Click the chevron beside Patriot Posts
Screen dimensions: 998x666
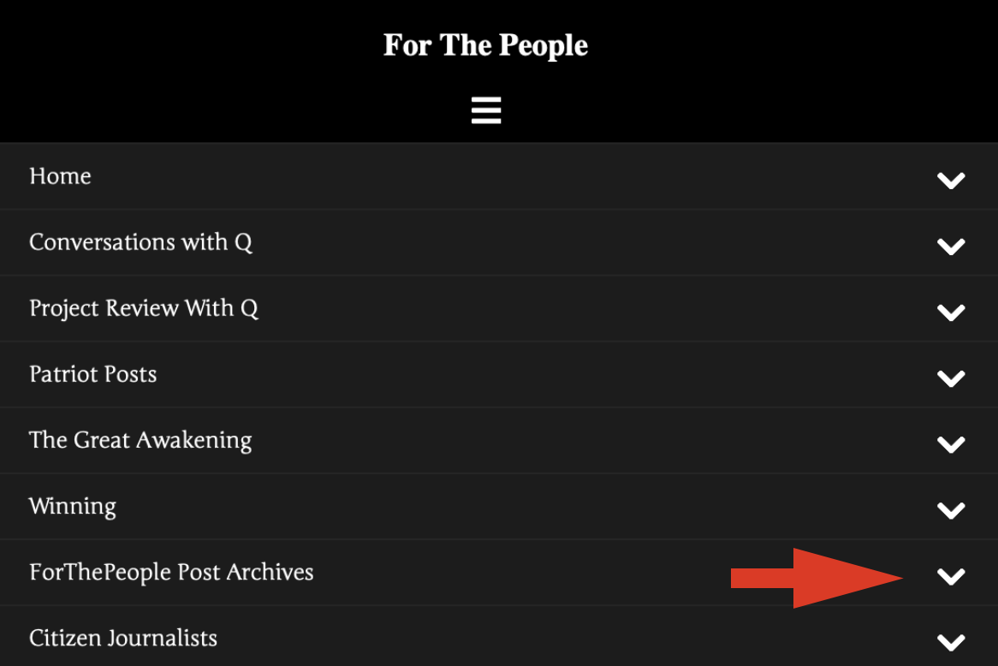pos(951,378)
